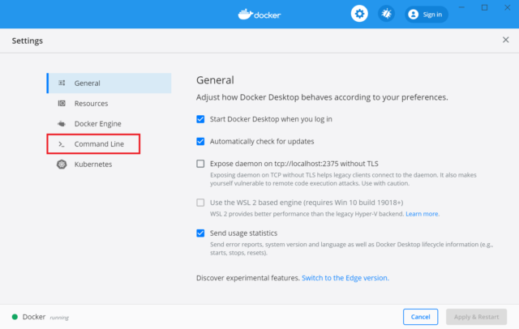Maximize the Docker Desktop window
519x329 pixels.
[x=484, y=7]
